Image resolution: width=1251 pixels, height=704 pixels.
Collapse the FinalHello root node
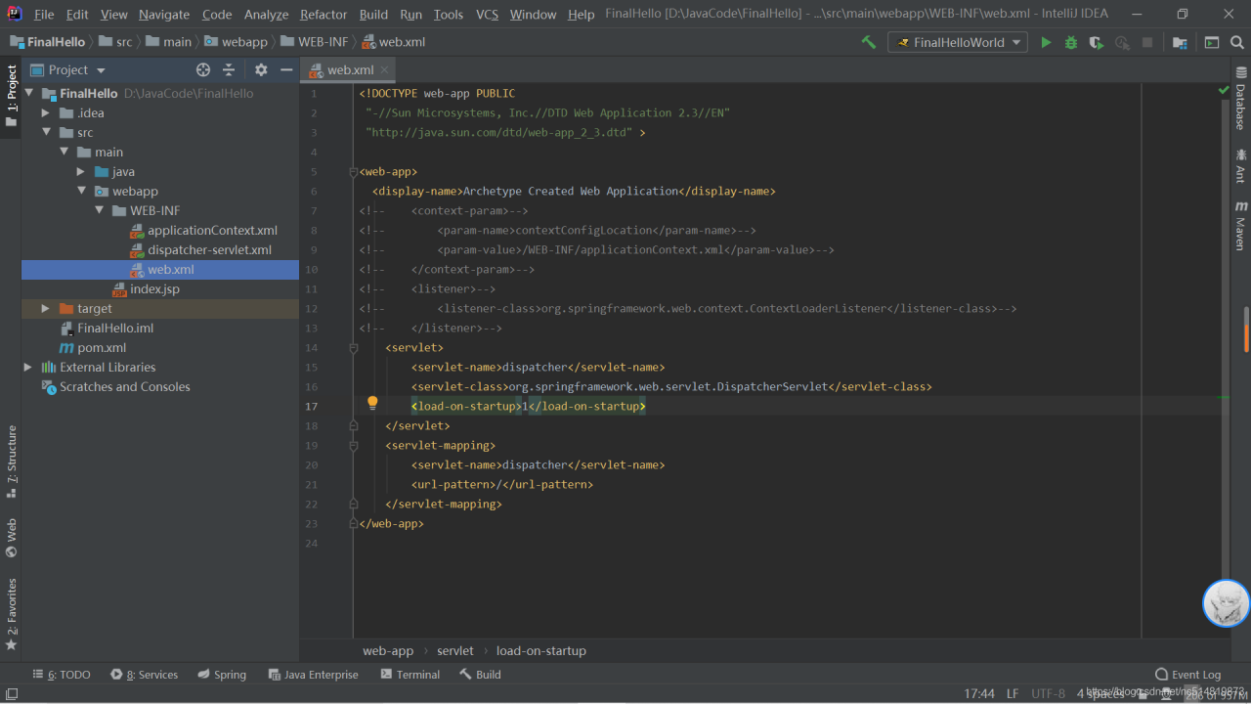tap(28, 93)
